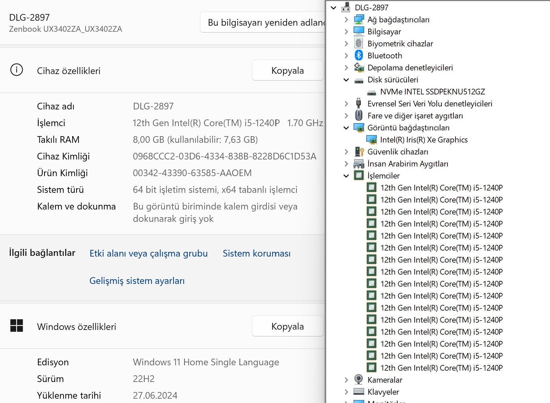Collapse the DLG-2897 root node
Screen dimensions: 550x403
coord(333,8)
